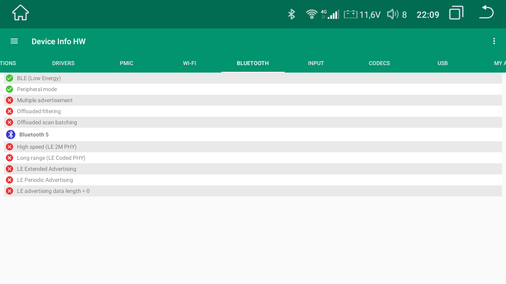
Task: Tap red cross icon for Long range row
Action: coord(9,158)
